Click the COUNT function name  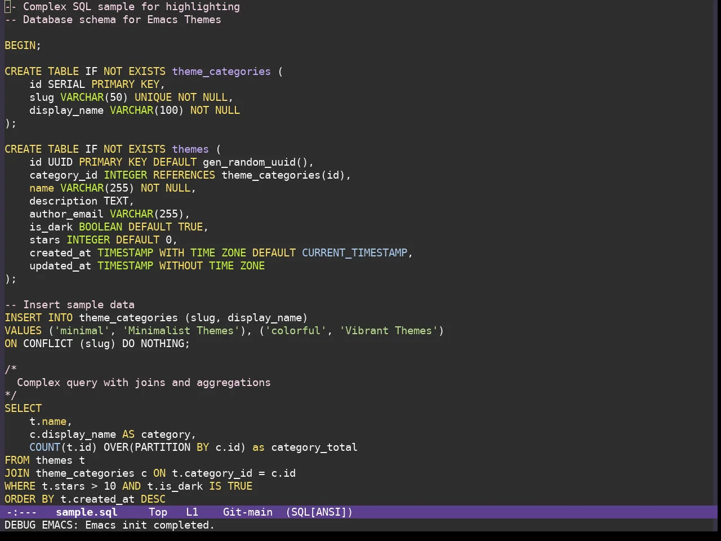click(x=45, y=447)
